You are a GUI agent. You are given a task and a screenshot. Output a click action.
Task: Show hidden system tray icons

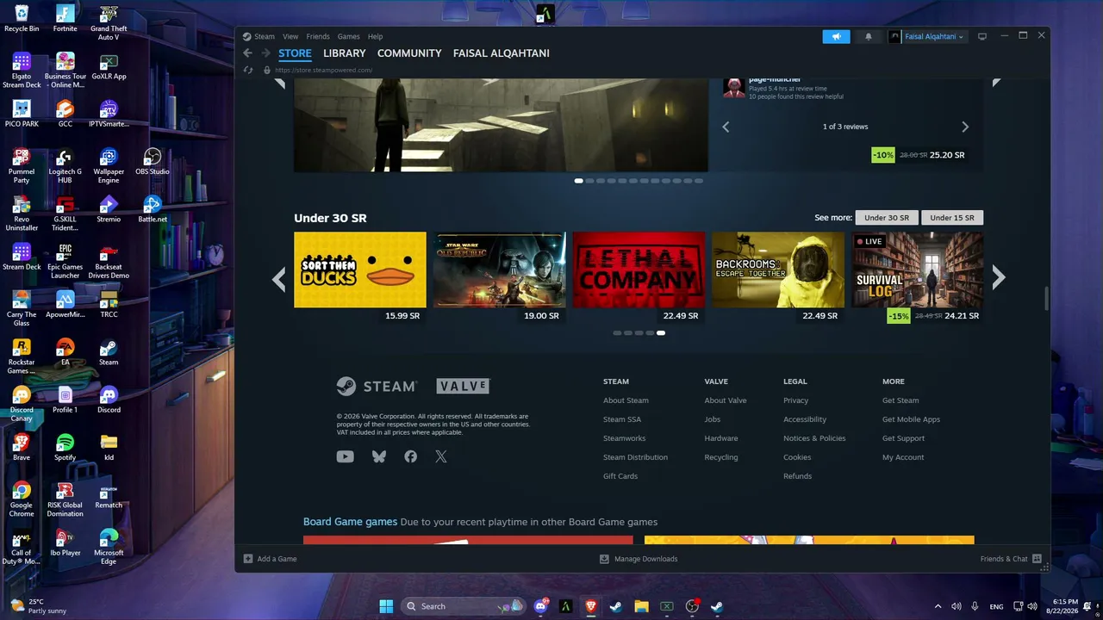(x=938, y=606)
